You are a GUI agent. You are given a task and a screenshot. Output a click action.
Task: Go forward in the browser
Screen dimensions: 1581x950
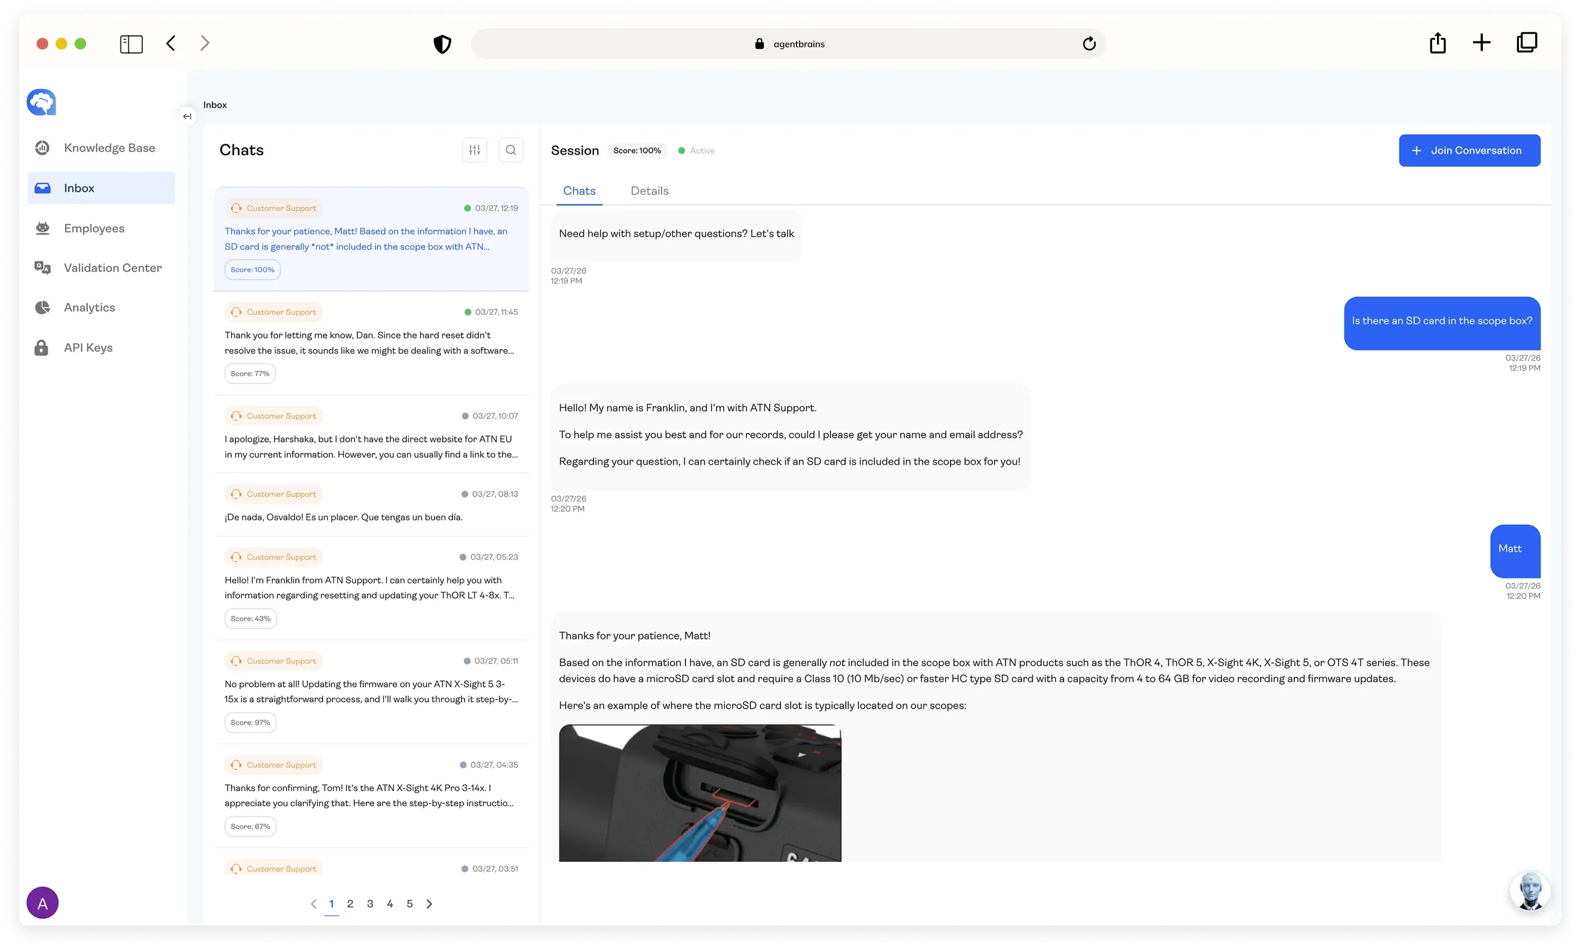(x=205, y=43)
